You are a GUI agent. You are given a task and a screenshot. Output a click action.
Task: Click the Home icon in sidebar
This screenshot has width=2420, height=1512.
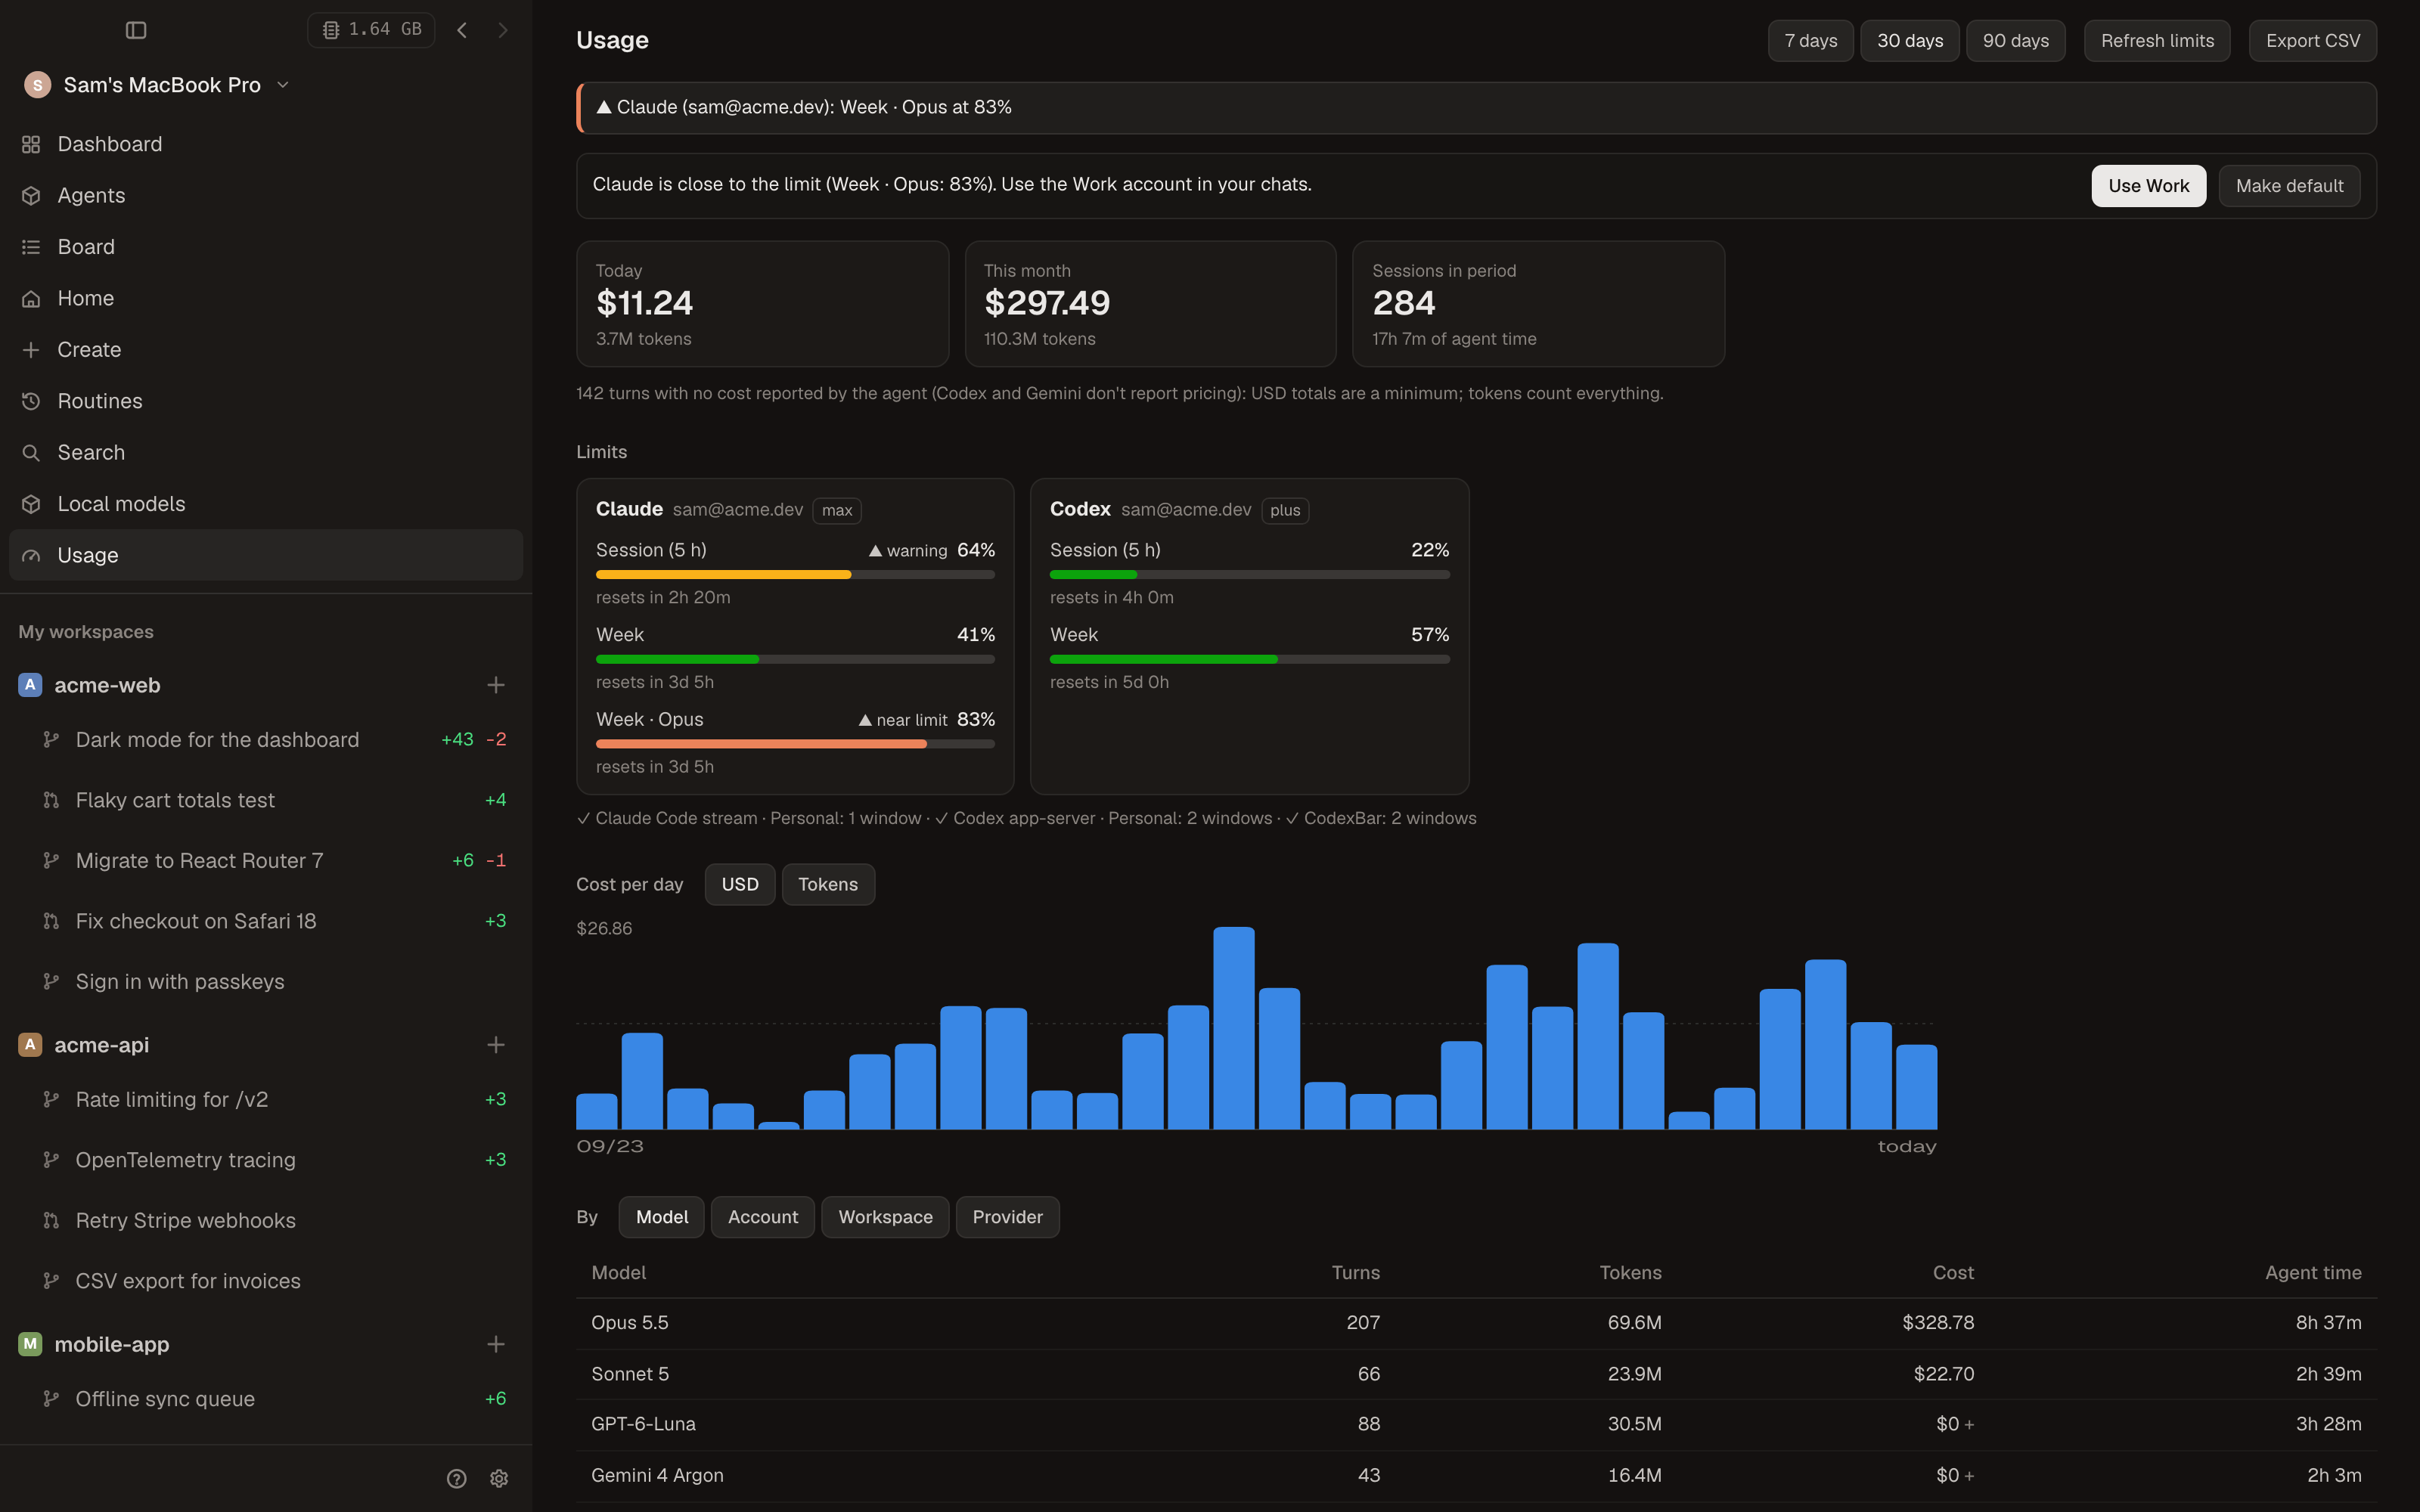[31, 298]
